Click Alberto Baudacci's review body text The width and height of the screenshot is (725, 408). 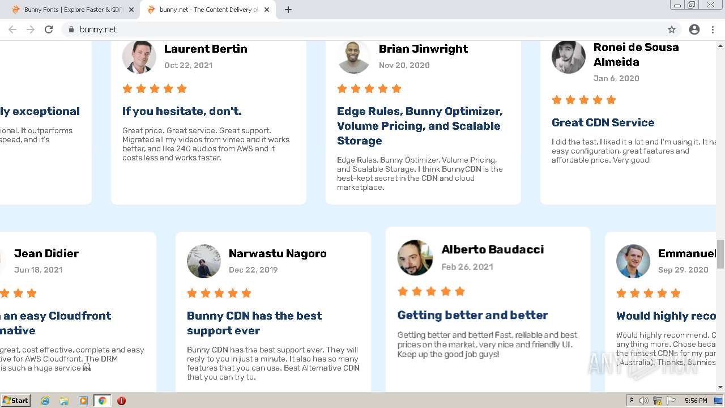click(487, 345)
